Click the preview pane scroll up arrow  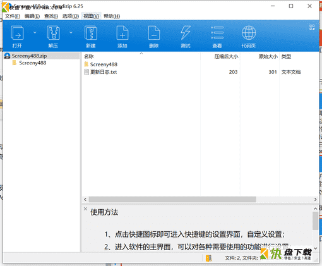315,209
